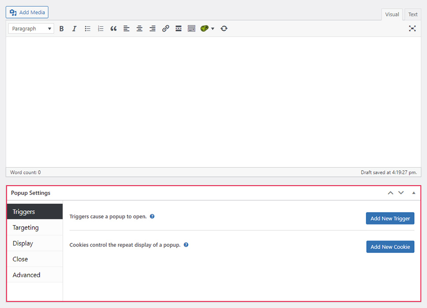Open the green shortcode icon dropdown arrow
The height and width of the screenshot is (308, 427).
[x=212, y=28]
